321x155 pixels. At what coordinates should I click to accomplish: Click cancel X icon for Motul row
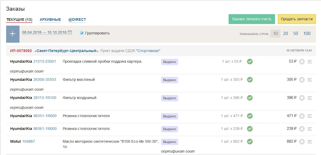(x=302, y=142)
